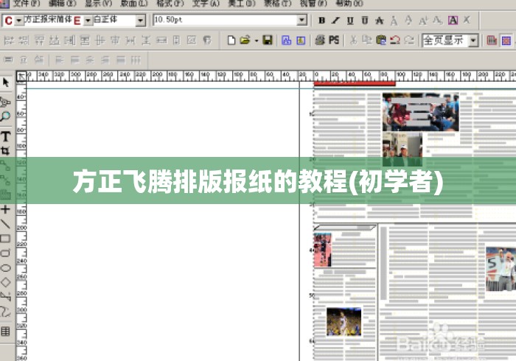Select the Bezier curve tool
Viewport: 516px width, 361px height.
click(5, 312)
